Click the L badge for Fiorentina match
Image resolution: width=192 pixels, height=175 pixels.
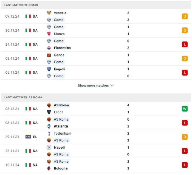[x=185, y=45]
